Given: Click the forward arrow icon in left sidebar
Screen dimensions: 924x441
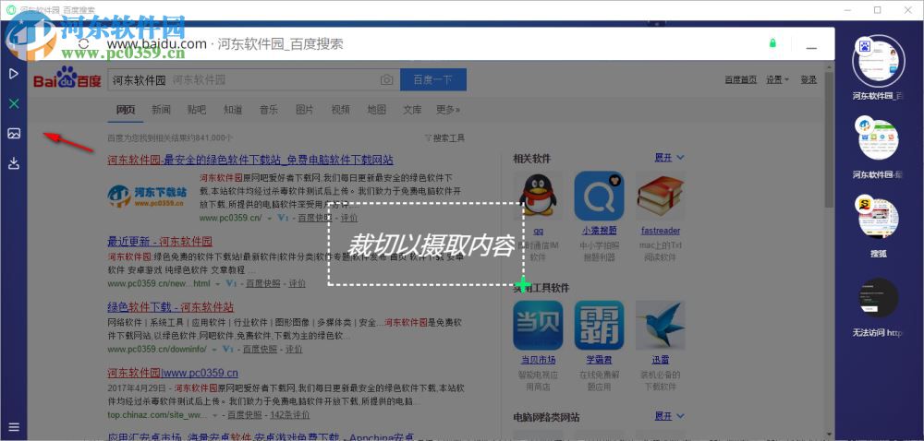Looking at the screenshot, I should (x=14, y=74).
